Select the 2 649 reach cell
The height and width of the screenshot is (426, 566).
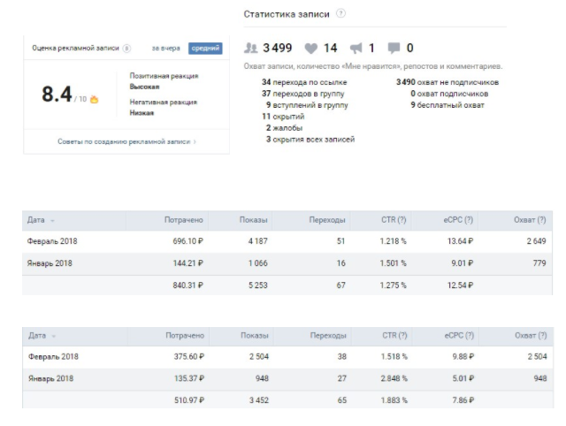click(536, 241)
